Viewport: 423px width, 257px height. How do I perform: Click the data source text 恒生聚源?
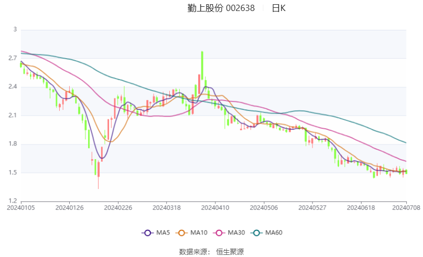tap(230, 252)
